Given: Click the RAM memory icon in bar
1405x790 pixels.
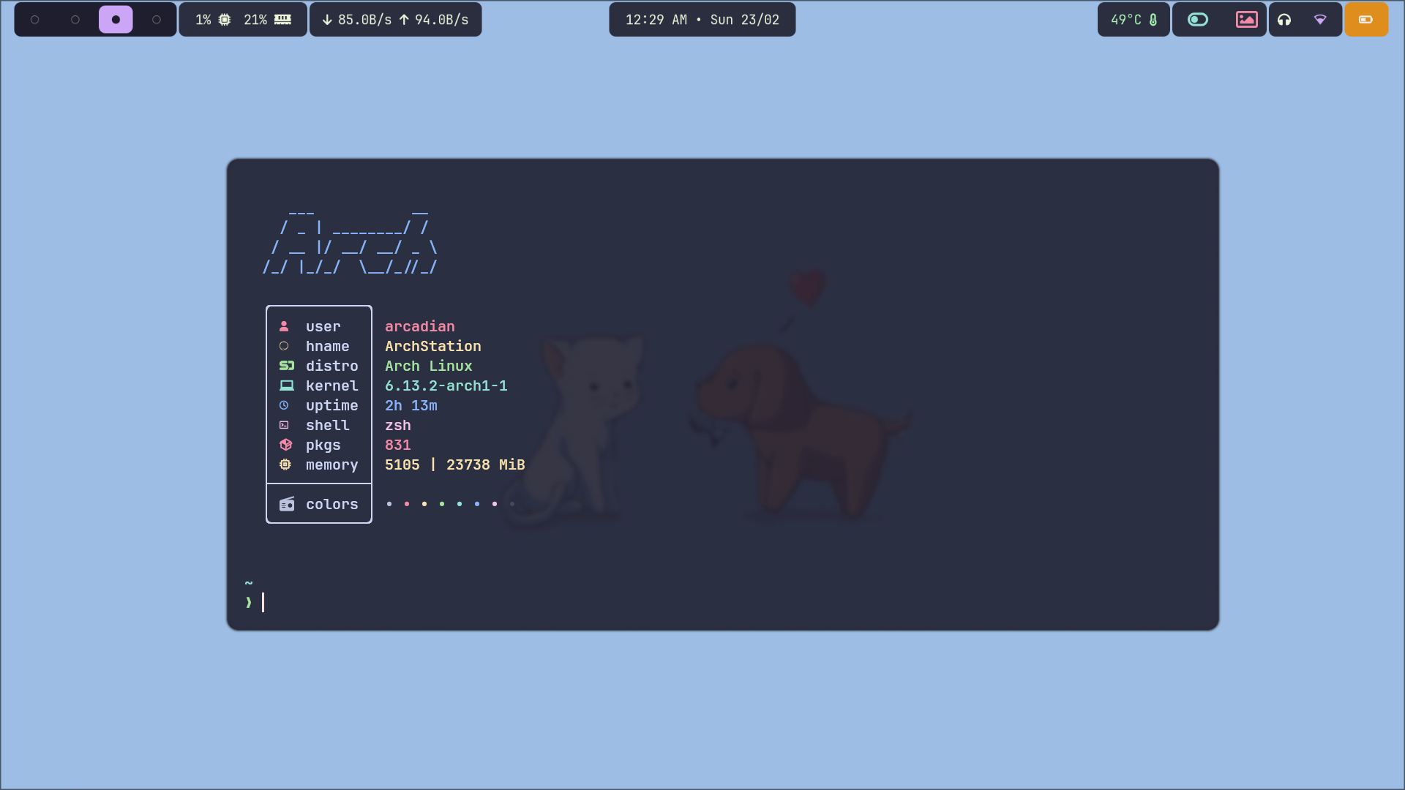Looking at the screenshot, I should tap(282, 20).
